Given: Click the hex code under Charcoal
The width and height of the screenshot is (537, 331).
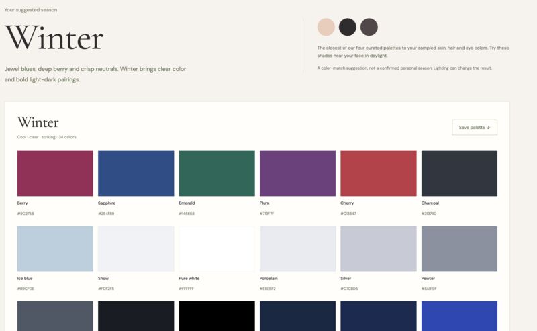Looking at the screenshot, I should tap(429, 214).
